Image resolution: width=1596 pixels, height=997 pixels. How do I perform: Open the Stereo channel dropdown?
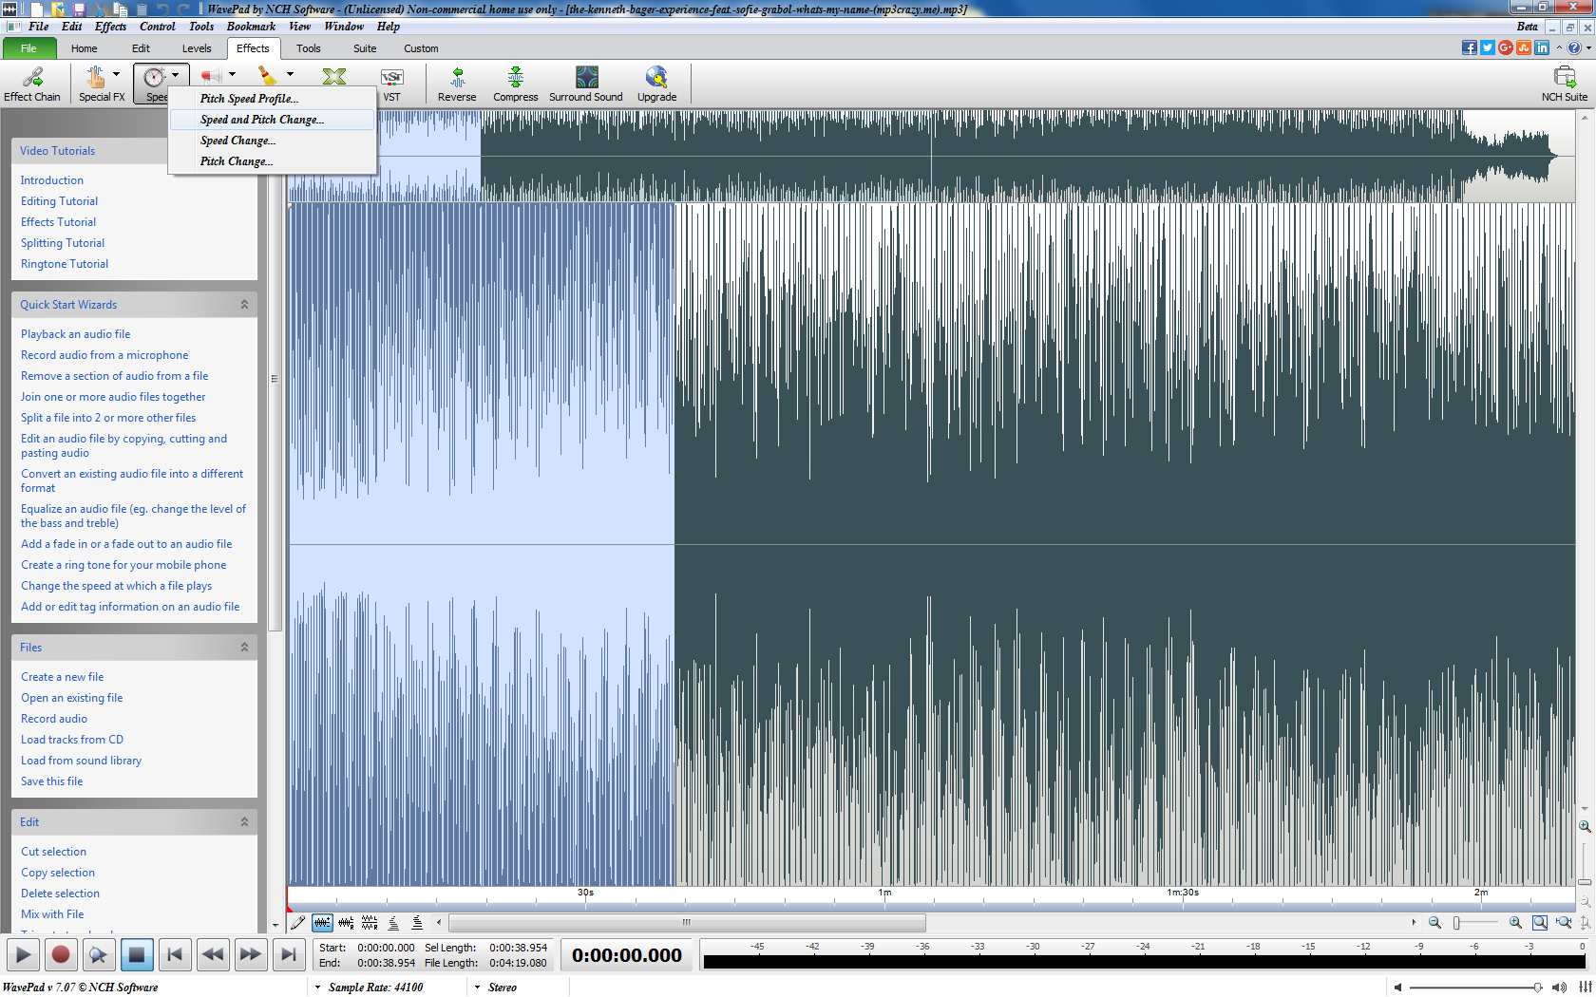496,988
